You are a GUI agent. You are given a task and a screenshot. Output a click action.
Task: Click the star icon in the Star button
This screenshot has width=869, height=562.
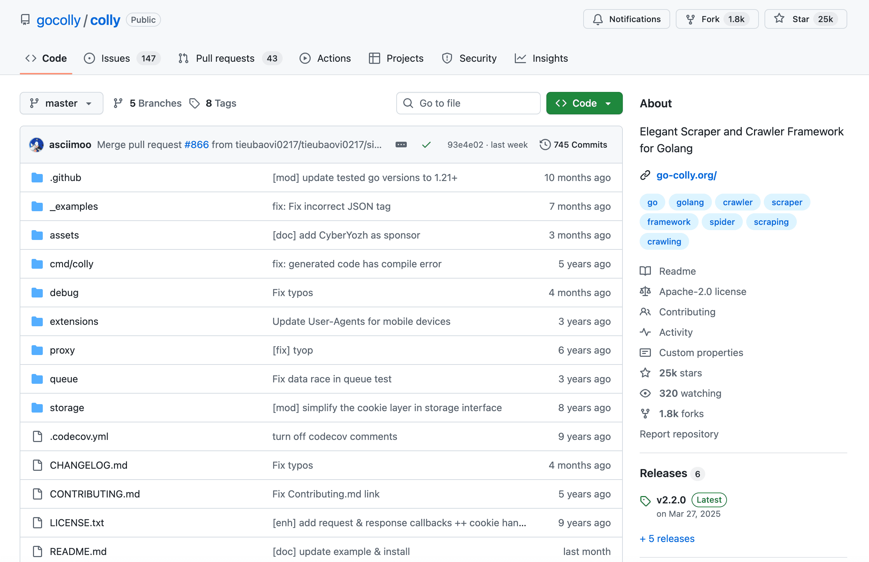(779, 19)
